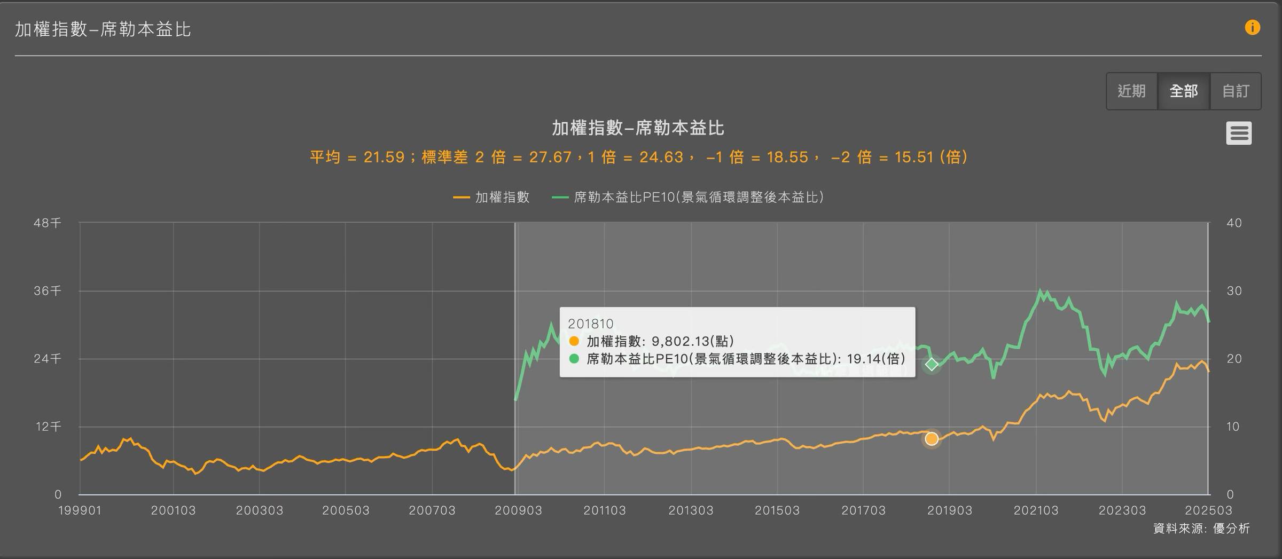1282x559 pixels.
Task: Click the left axis label 12千
Action: (x=48, y=427)
